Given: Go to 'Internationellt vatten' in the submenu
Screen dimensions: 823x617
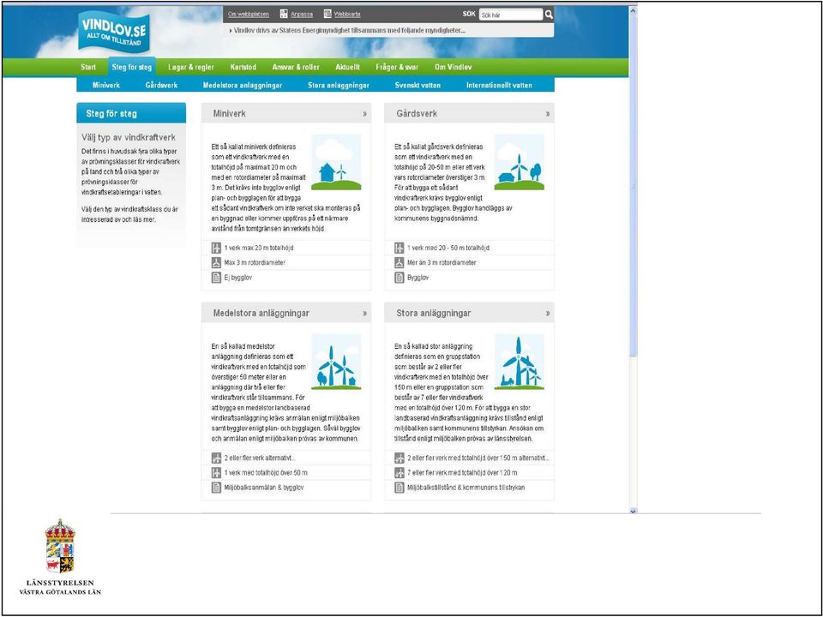Looking at the screenshot, I should 499,85.
